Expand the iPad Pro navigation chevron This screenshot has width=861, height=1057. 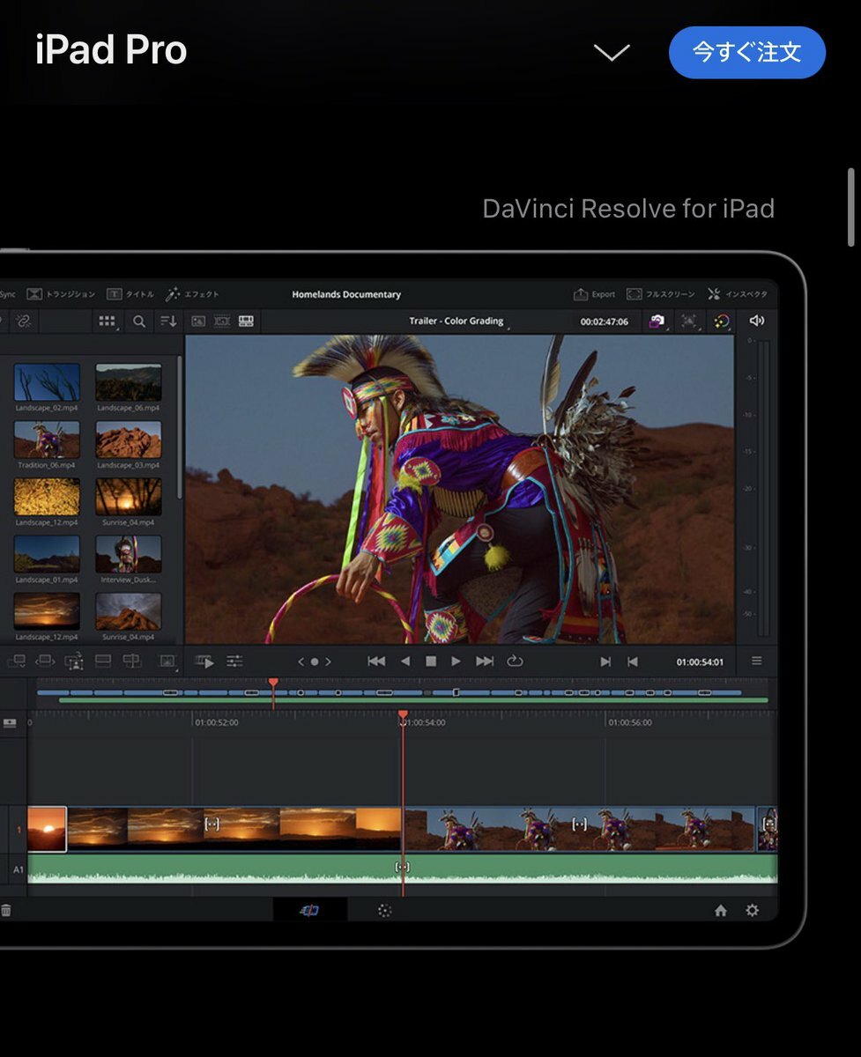click(x=611, y=53)
